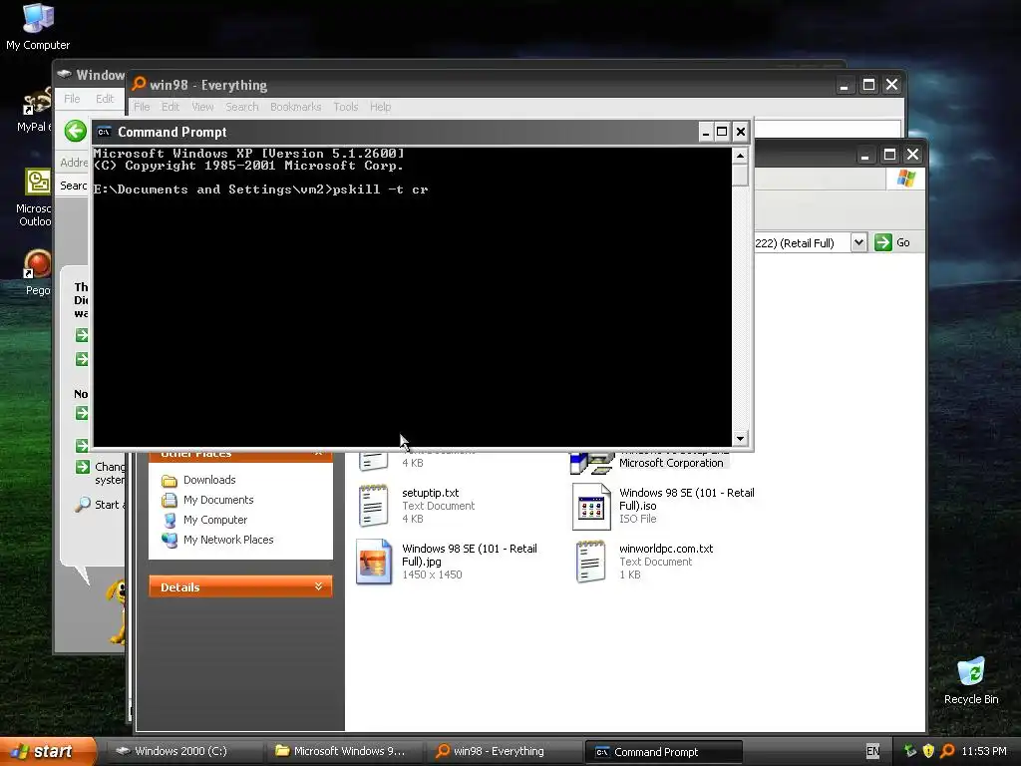Open the Downloads folder icon in Other Places
The image size is (1021, 766).
pos(170,481)
